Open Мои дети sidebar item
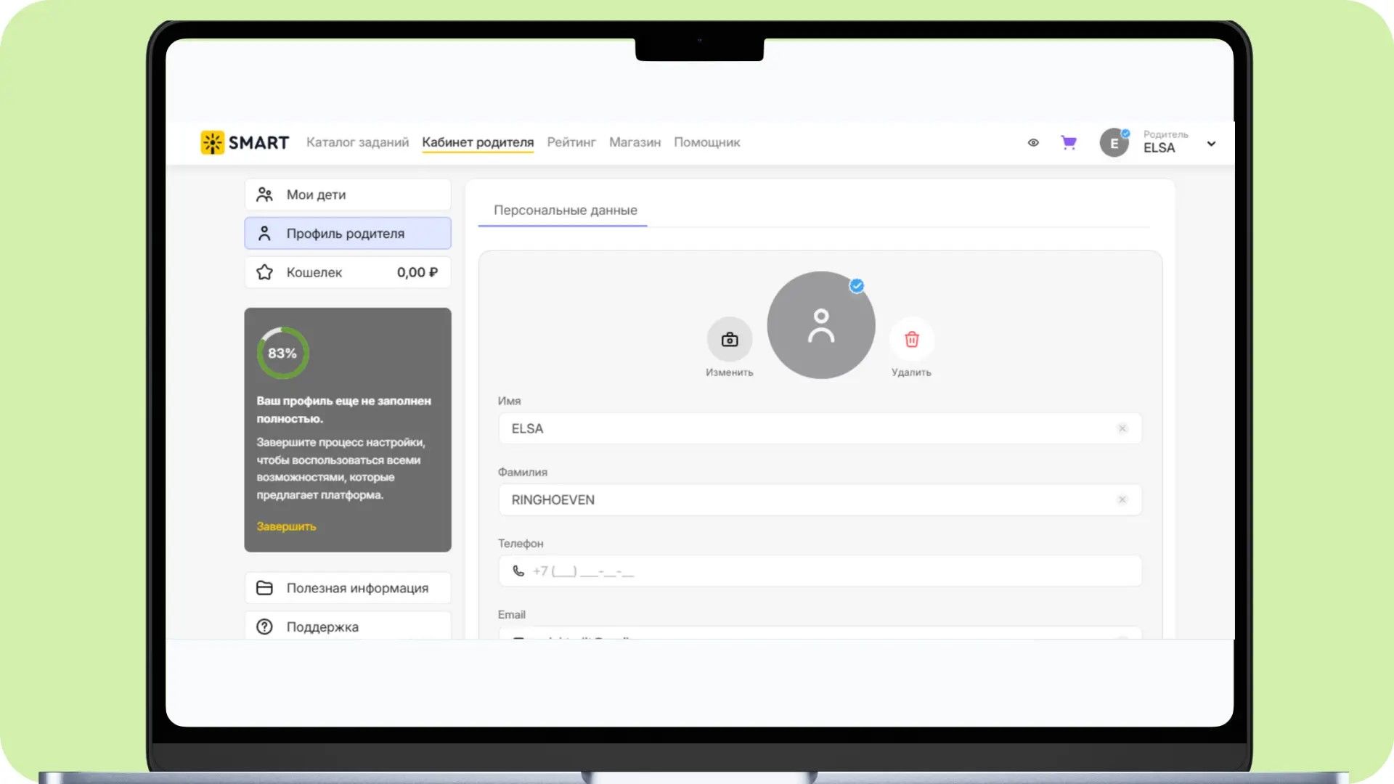Image resolution: width=1394 pixels, height=784 pixels. click(x=348, y=195)
